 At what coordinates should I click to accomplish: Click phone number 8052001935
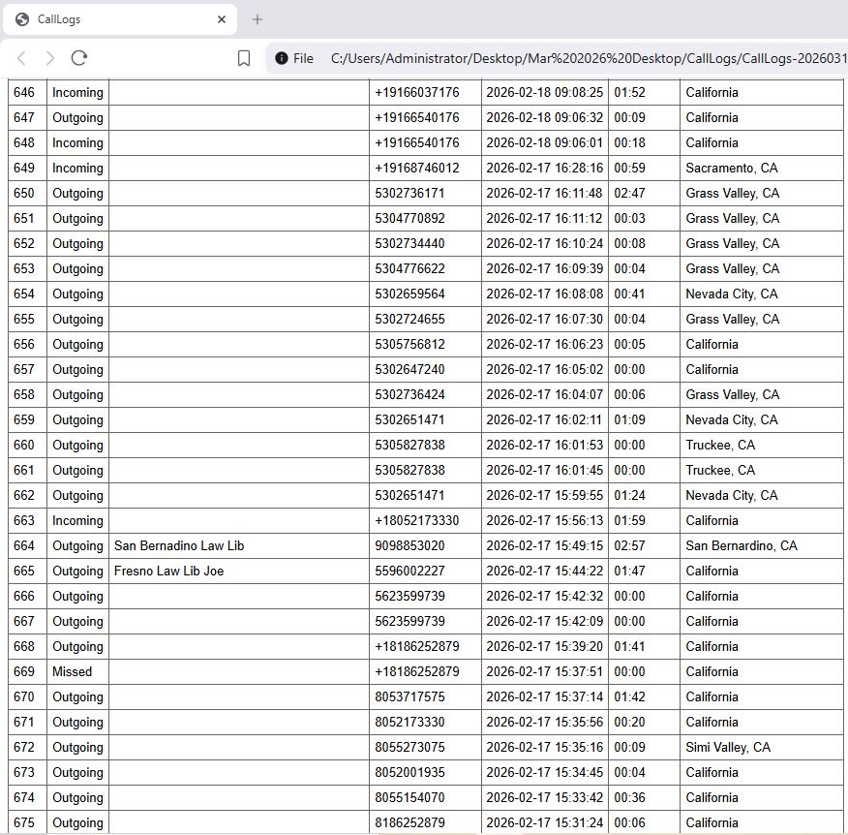[409, 772]
